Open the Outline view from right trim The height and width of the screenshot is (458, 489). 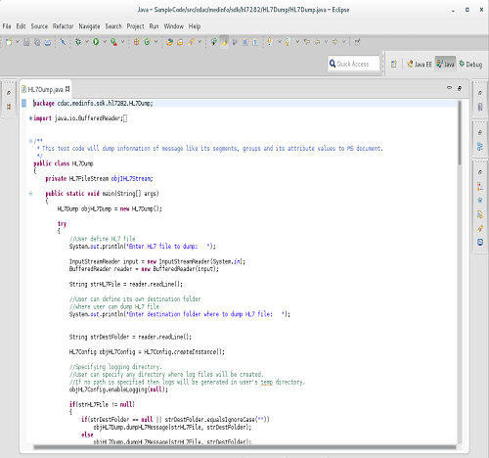click(x=480, y=147)
